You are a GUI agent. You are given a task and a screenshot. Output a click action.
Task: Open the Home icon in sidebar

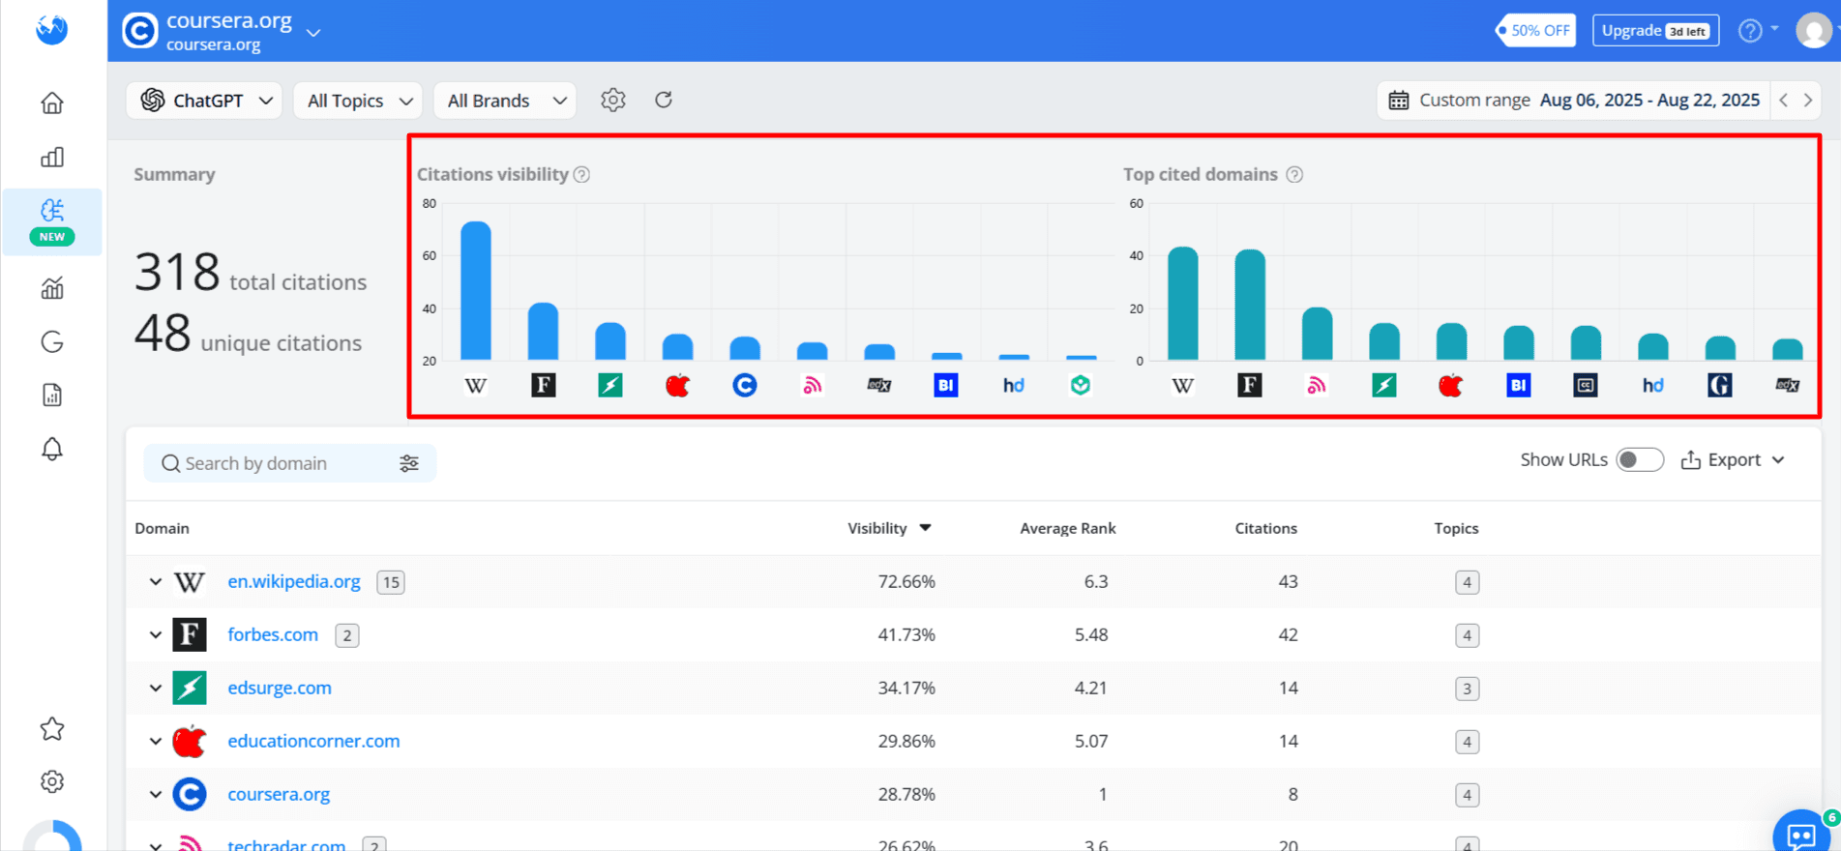pyautogui.click(x=52, y=103)
